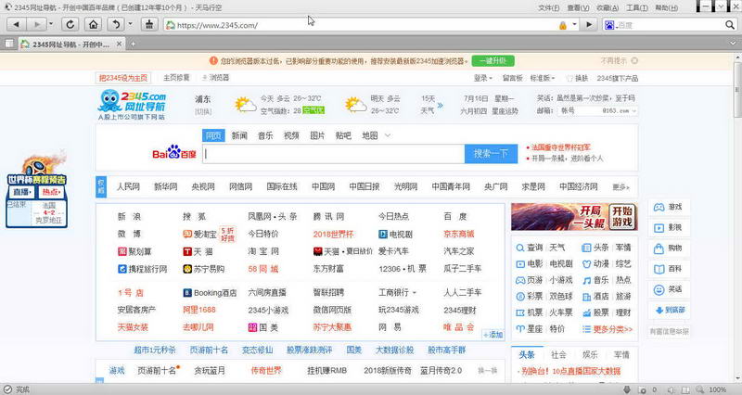
Task: Click the split-screen icon in status bar
Action: pos(685,389)
